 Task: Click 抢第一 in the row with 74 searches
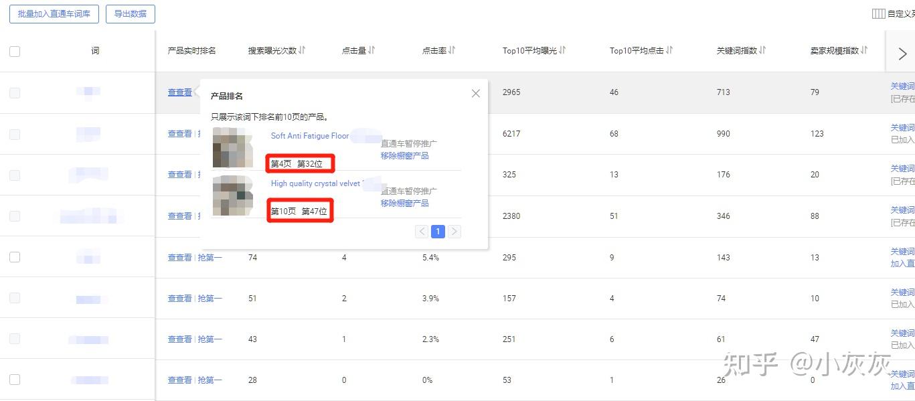tap(210, 258)
